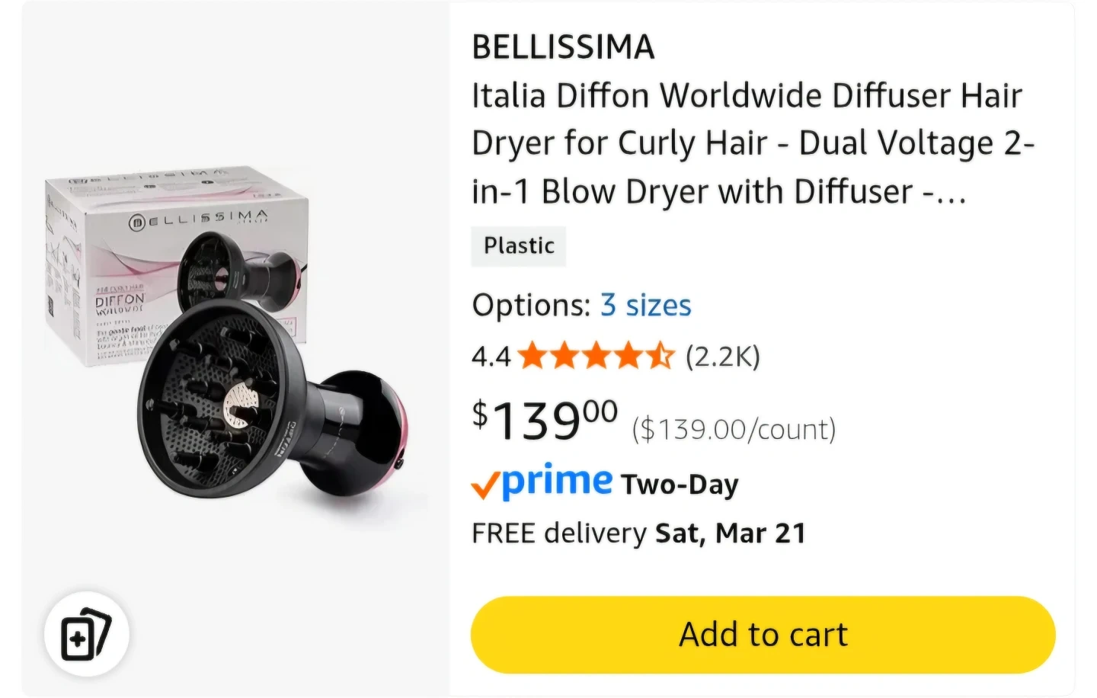Viewport: 1097px width, 698px height.
Task: Click the Sat, Mar 21 delivery date
Action: point(731,533)
